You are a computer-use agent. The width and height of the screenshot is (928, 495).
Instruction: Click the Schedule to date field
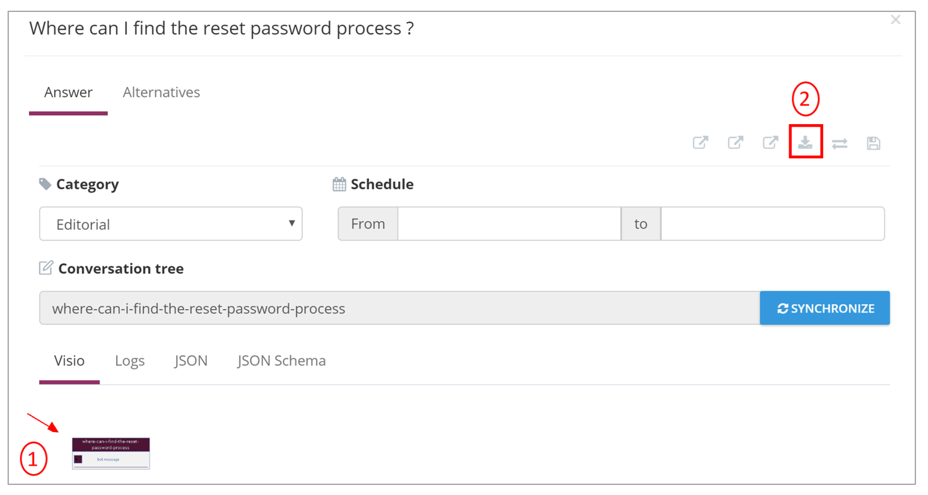coord(772,224)
